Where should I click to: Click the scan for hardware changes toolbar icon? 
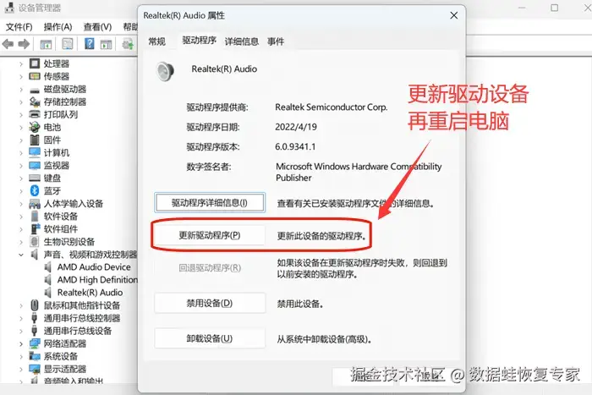tap(128, 44)
